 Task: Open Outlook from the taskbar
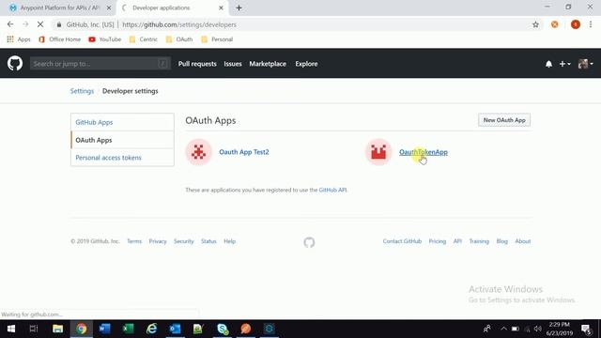(176, 329)
